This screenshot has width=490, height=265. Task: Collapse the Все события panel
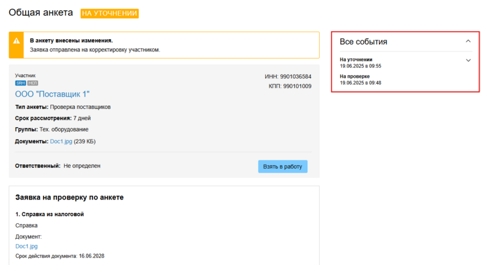pos(468,42)
